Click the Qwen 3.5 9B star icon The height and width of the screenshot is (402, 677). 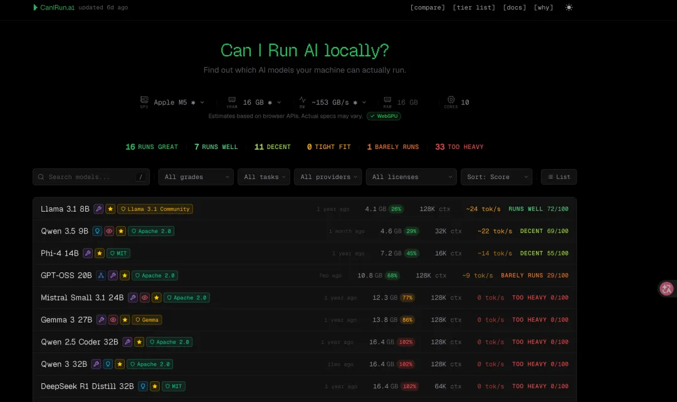point(121,231)
